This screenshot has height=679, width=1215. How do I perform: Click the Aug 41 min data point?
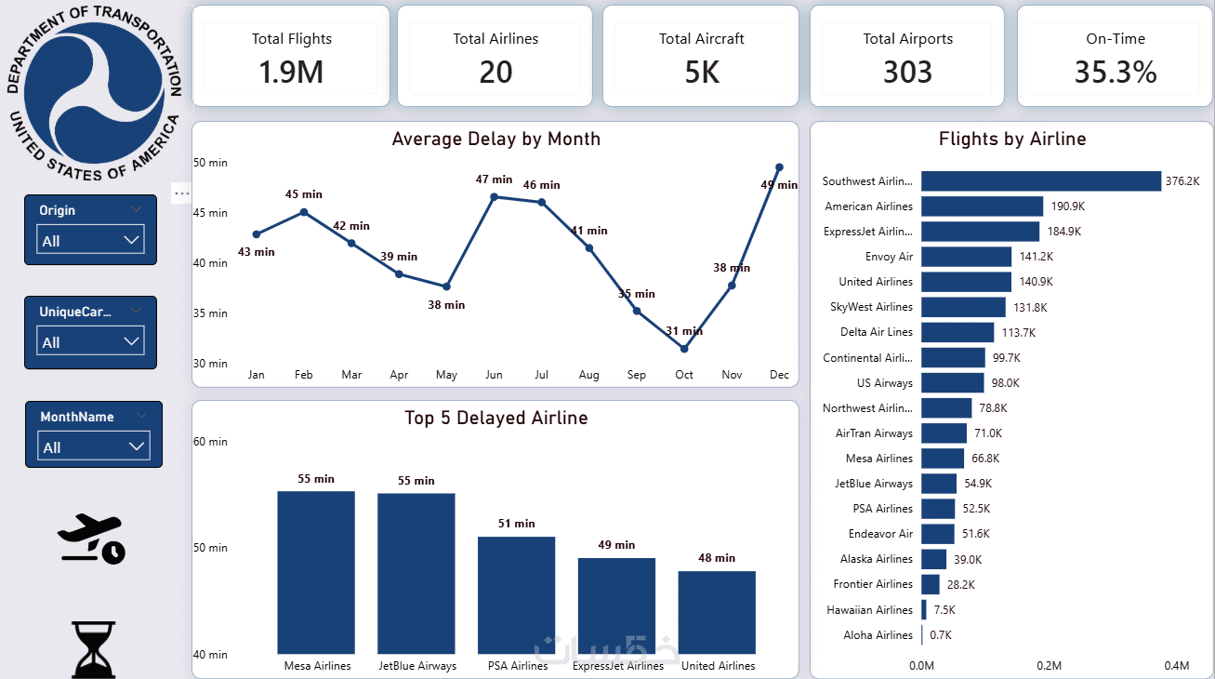(x=589, y=248)
